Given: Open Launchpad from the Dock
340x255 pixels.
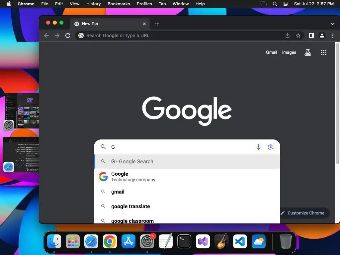Looking at the screenshot, I should point(73,241).
